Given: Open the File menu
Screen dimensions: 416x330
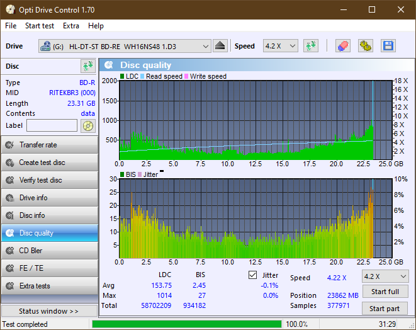Looking at the screenshot, I should (x=11, y=26).
